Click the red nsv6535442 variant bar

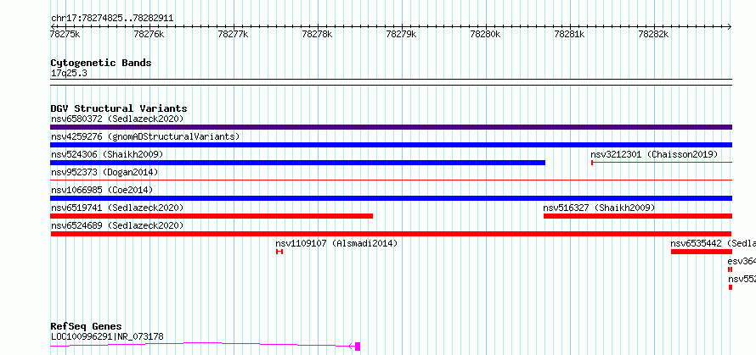pos(702,252)
